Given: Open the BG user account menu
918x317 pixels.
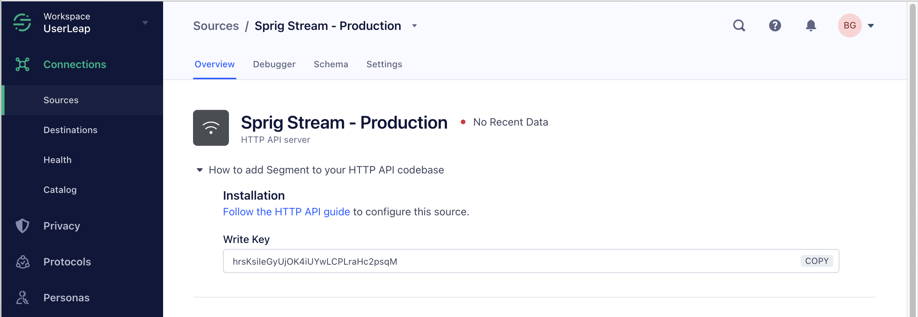Looking at the screenshot, I should (x=856, y=25).
